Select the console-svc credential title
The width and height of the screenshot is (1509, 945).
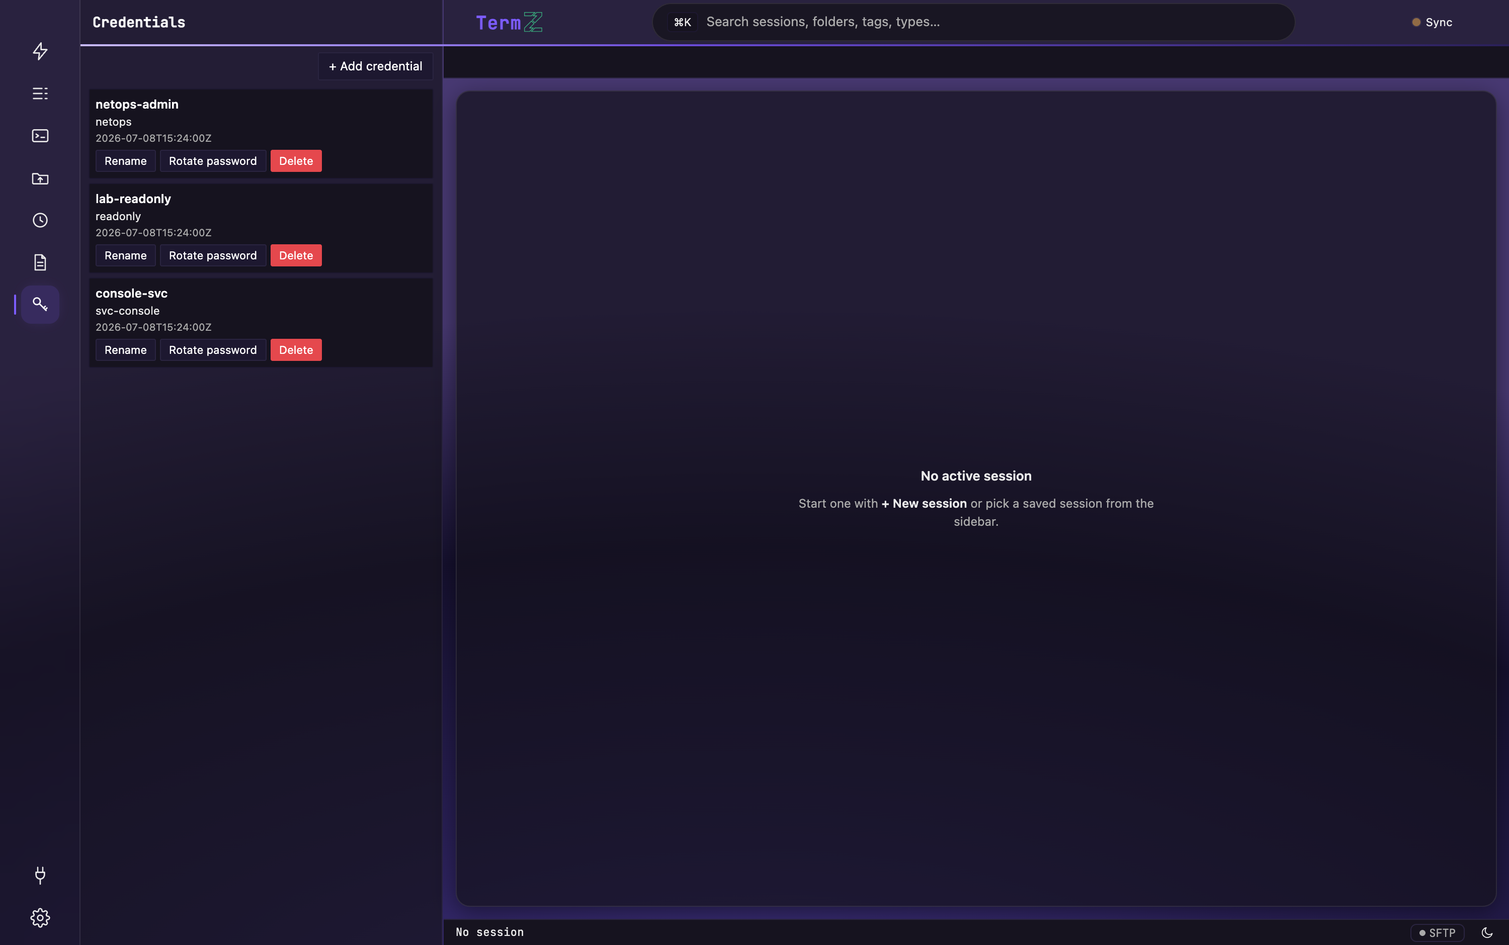pos(131,293)
